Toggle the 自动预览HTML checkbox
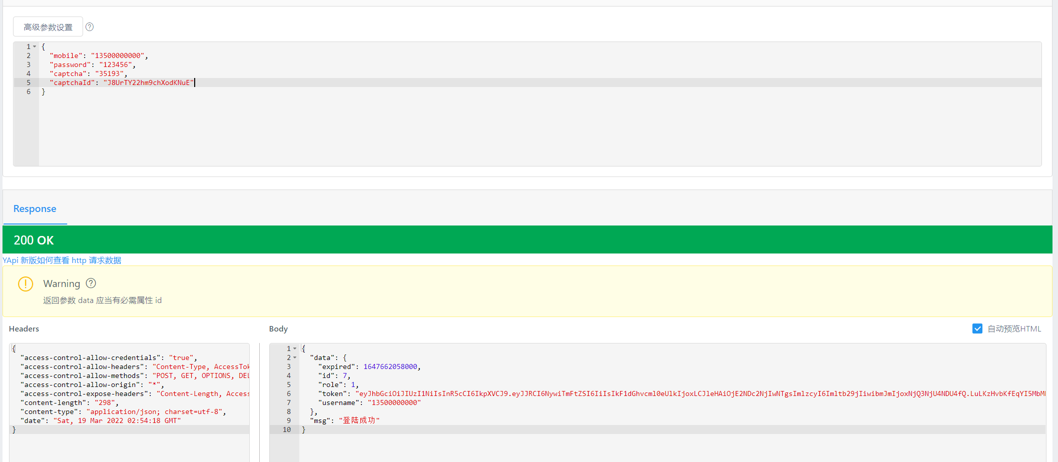1058x462 pixels. click(977, 328)
